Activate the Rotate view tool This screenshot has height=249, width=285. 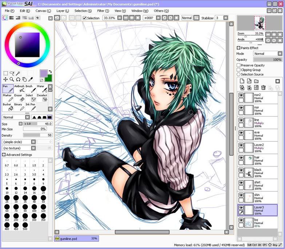pos(18,79)
